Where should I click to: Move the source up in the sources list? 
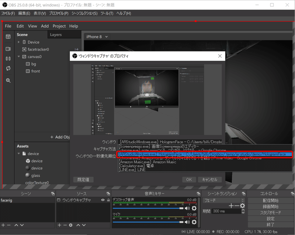click(x=78, y=225)
